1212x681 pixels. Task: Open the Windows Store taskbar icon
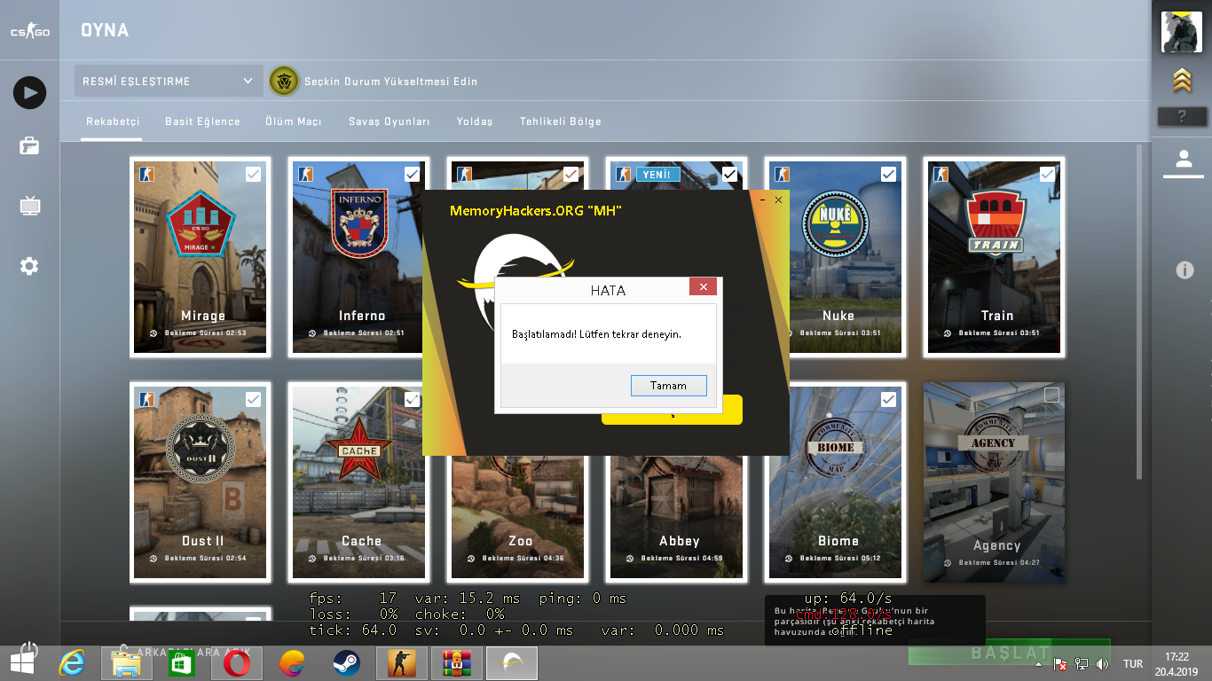[x=181, y=662]
